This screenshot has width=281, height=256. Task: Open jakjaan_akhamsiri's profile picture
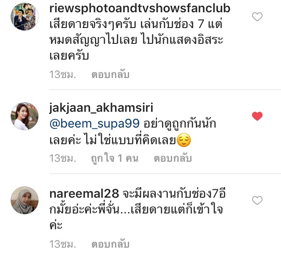coord(25,116)
